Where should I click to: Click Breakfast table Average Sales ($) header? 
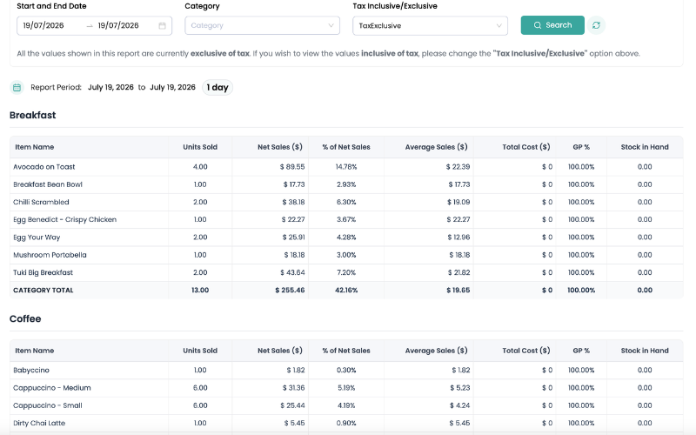pyautogui.click(x=437, y=147)
